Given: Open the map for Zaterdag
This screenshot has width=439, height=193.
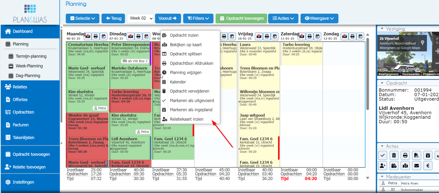Looking at the screenshot, I should click(x=301, y=36).
